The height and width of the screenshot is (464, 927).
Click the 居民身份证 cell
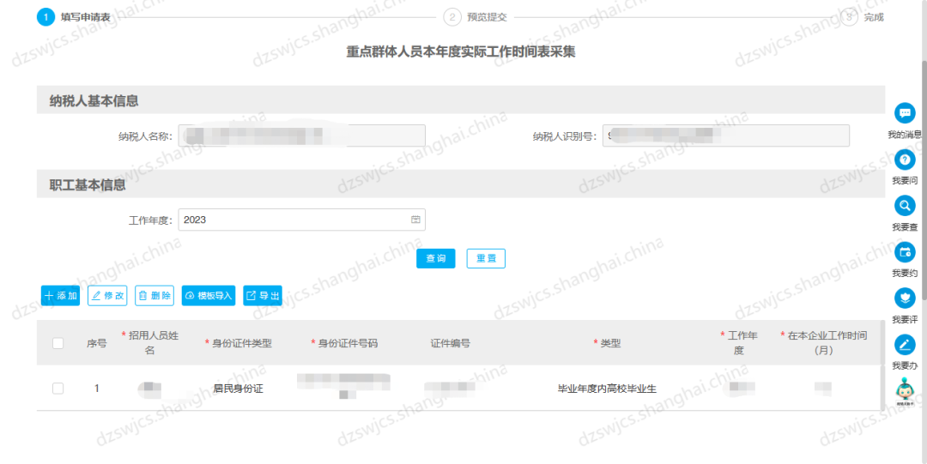[x=238, y=389]
